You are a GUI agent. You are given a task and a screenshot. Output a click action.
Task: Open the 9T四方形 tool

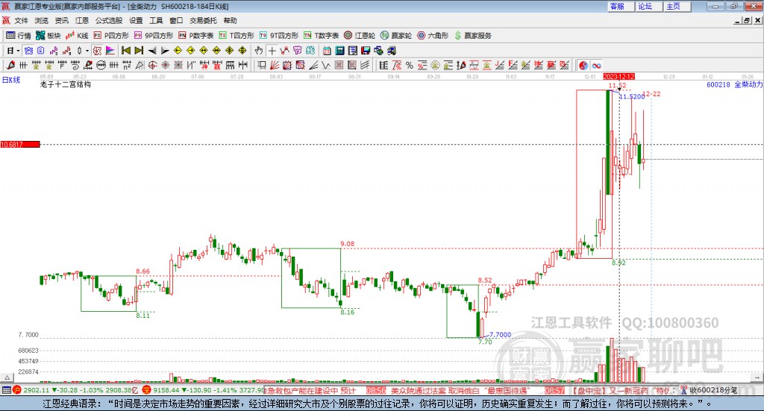click(279, 36)
